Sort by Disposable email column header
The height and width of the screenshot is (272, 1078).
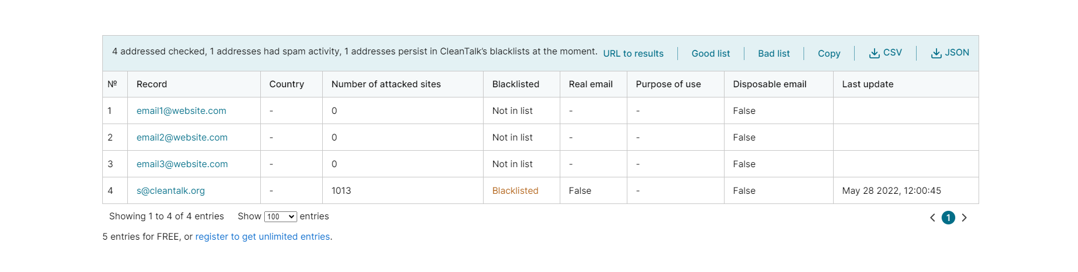click(x=769, y=84)
